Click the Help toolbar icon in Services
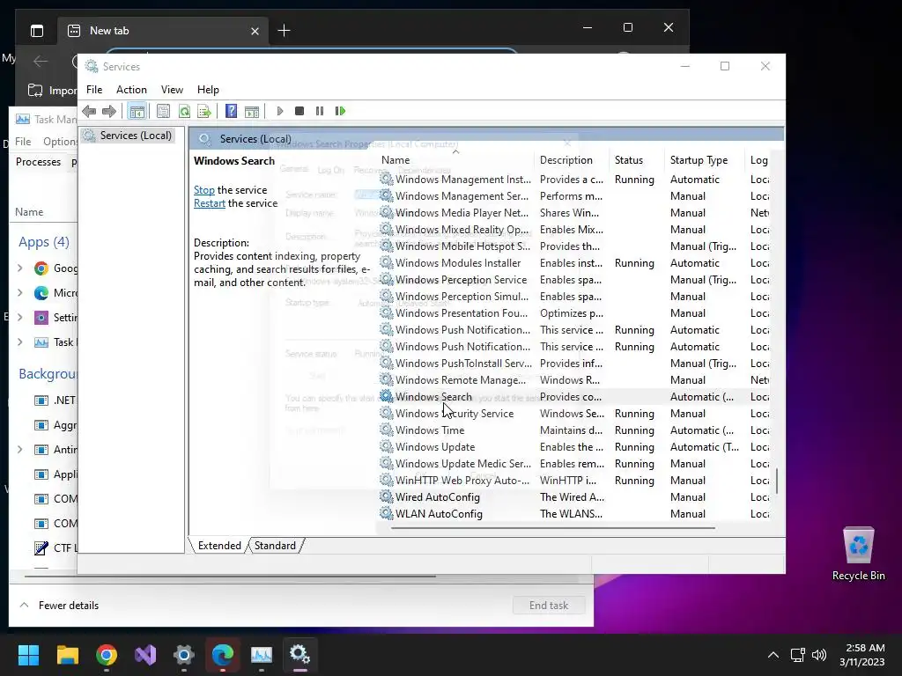 pyautogui.click(x=232, y=111)
